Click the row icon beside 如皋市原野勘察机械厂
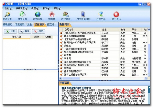Viewport: 153px width, 108px height. [x=61, y=36]
